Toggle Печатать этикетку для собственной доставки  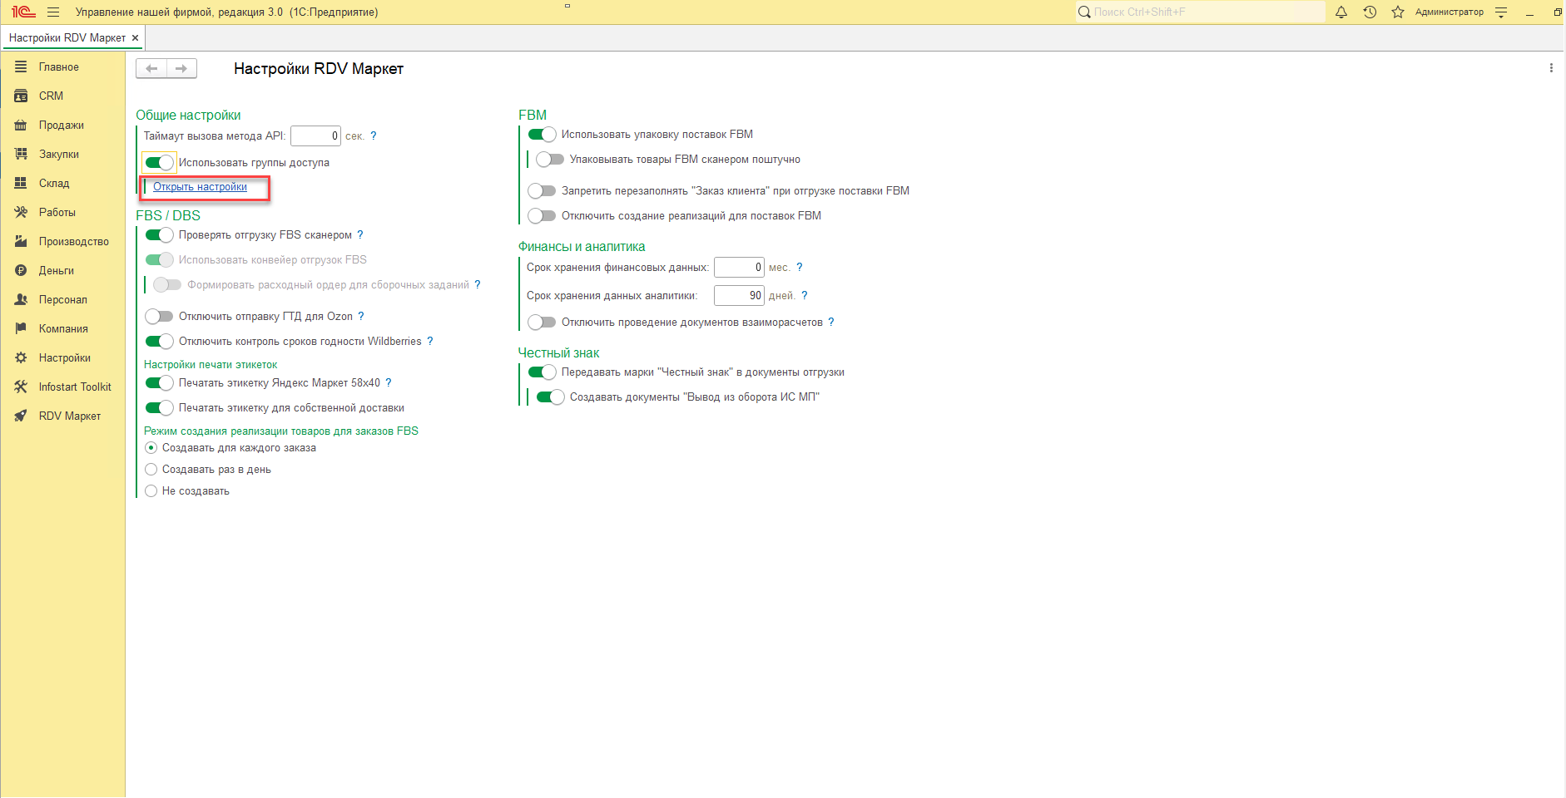pos(159,408)
